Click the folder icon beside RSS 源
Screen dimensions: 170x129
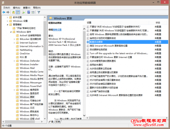click(17, 57)
